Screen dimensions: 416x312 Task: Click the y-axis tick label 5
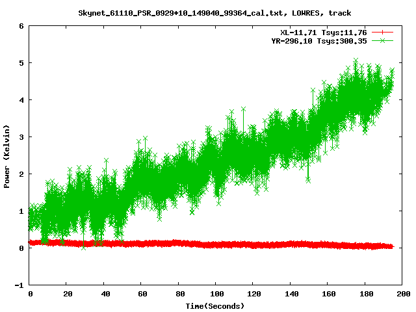(21, 64)
